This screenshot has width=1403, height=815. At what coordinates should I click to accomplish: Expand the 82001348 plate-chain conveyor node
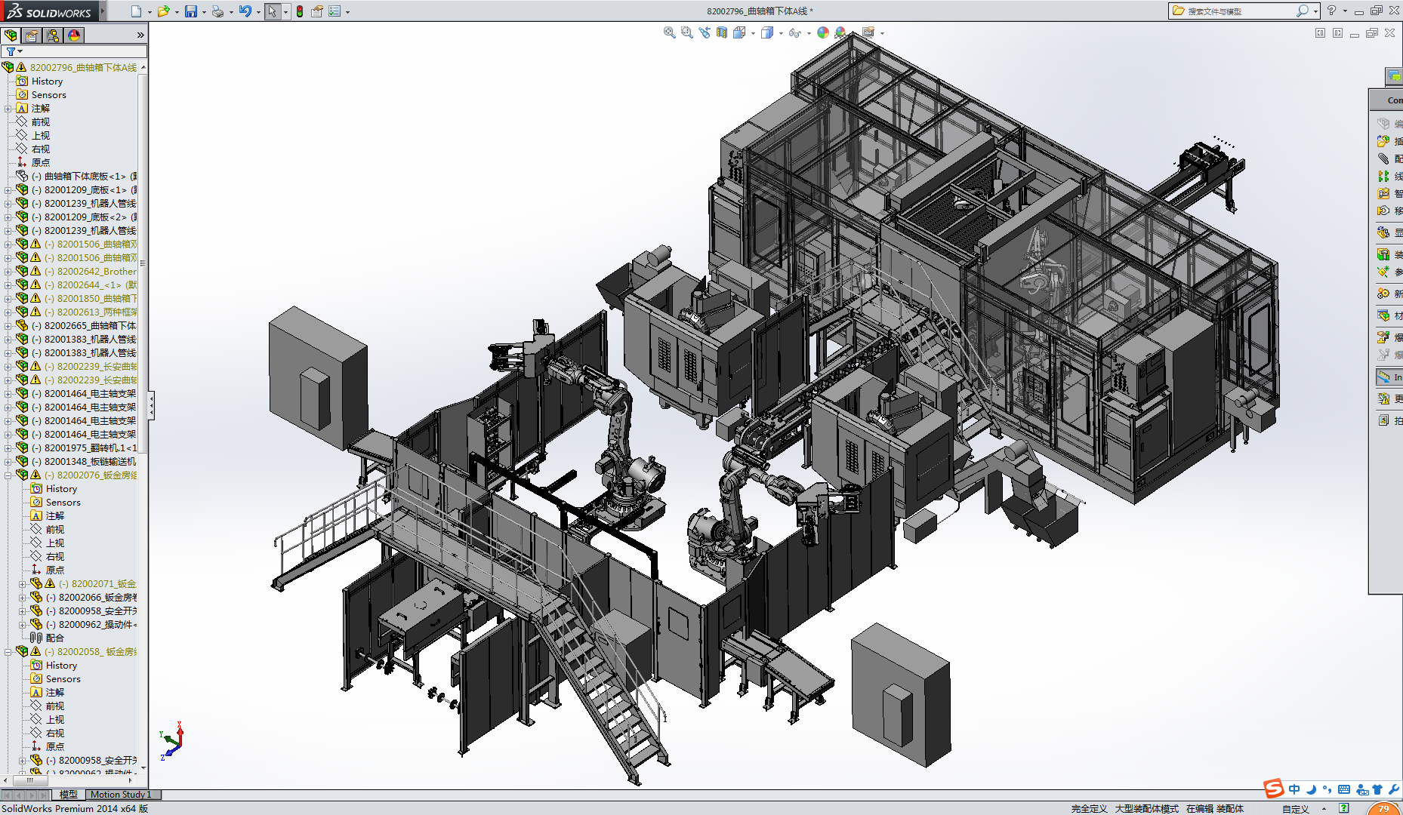tap(8, 462)
